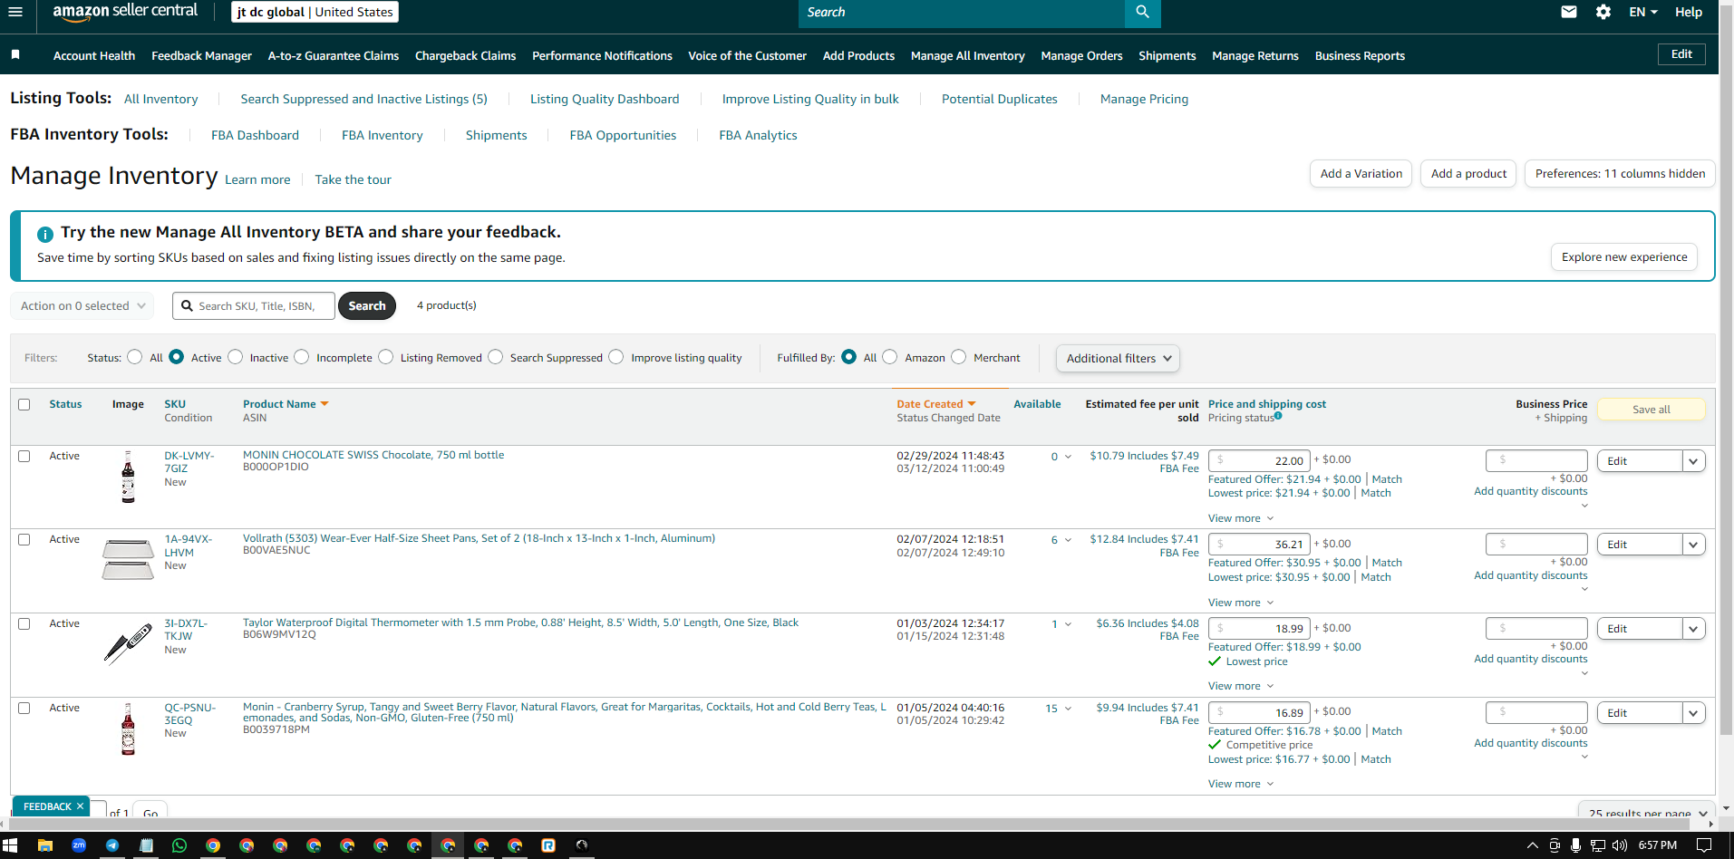Click the network tray icon
Viewport: 1734px width, 859px height.
point(1598,845)
